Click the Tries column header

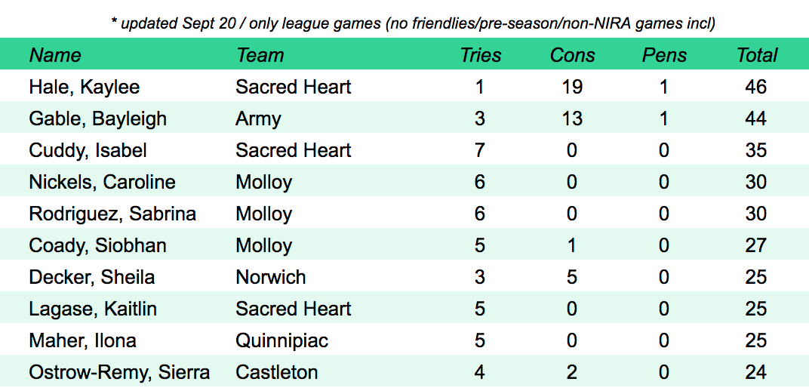click(481, 55)
